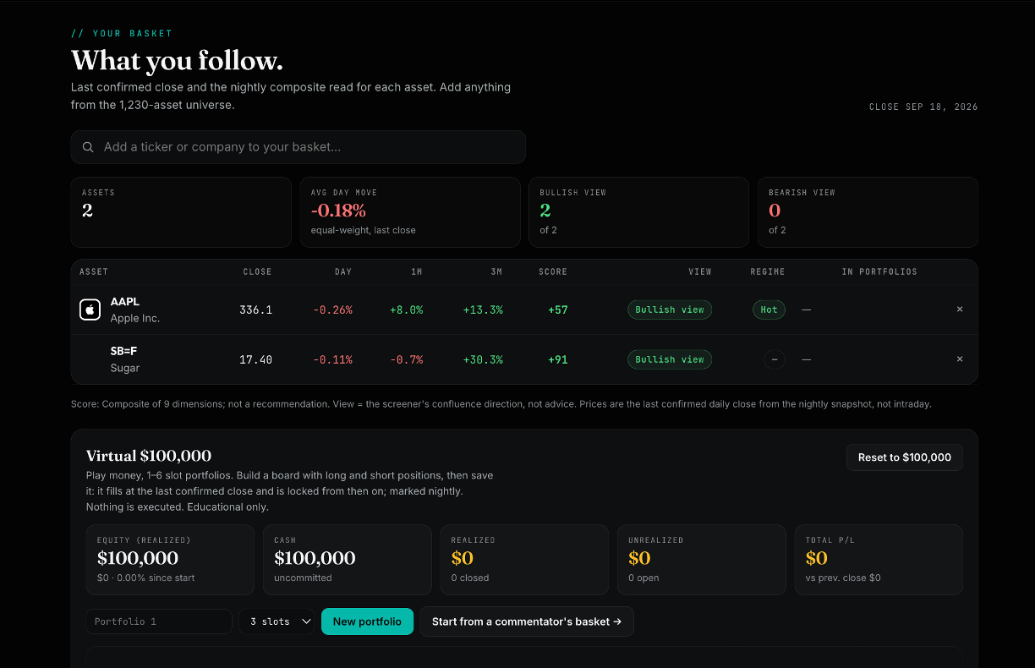Click the VIEW column header
Viewport: 1035px width, 668px height.
700,272
